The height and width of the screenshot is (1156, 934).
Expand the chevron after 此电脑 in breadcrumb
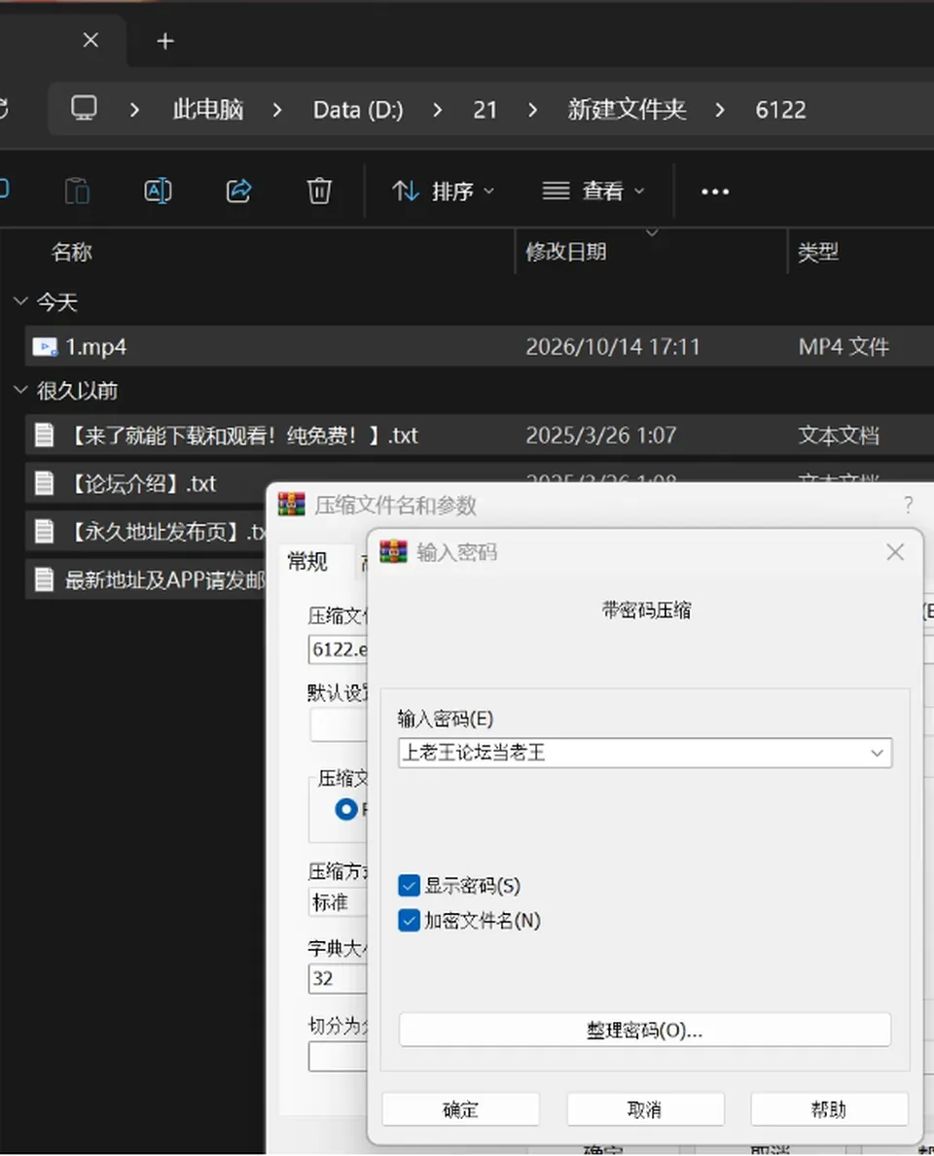[x=277, y=110]
